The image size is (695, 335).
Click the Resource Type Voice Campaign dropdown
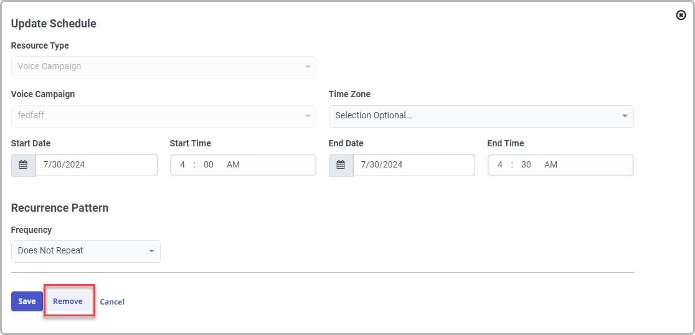tap(163, 67)
